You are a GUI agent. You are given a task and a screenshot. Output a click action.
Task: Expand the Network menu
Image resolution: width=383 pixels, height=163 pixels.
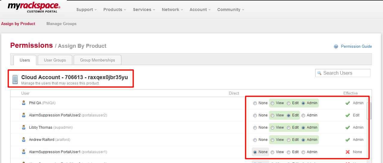[x=172, y=10]
